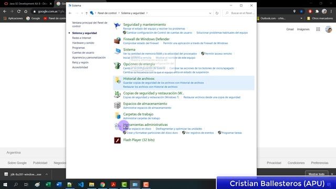Open Outlook.com bookmark in Chrome bookmarks bar

[x=271, y=18]
